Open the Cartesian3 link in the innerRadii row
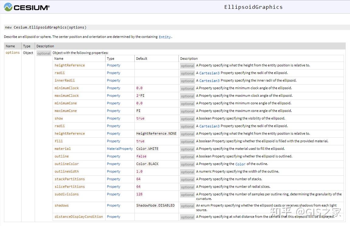 (x=209, y=81)
